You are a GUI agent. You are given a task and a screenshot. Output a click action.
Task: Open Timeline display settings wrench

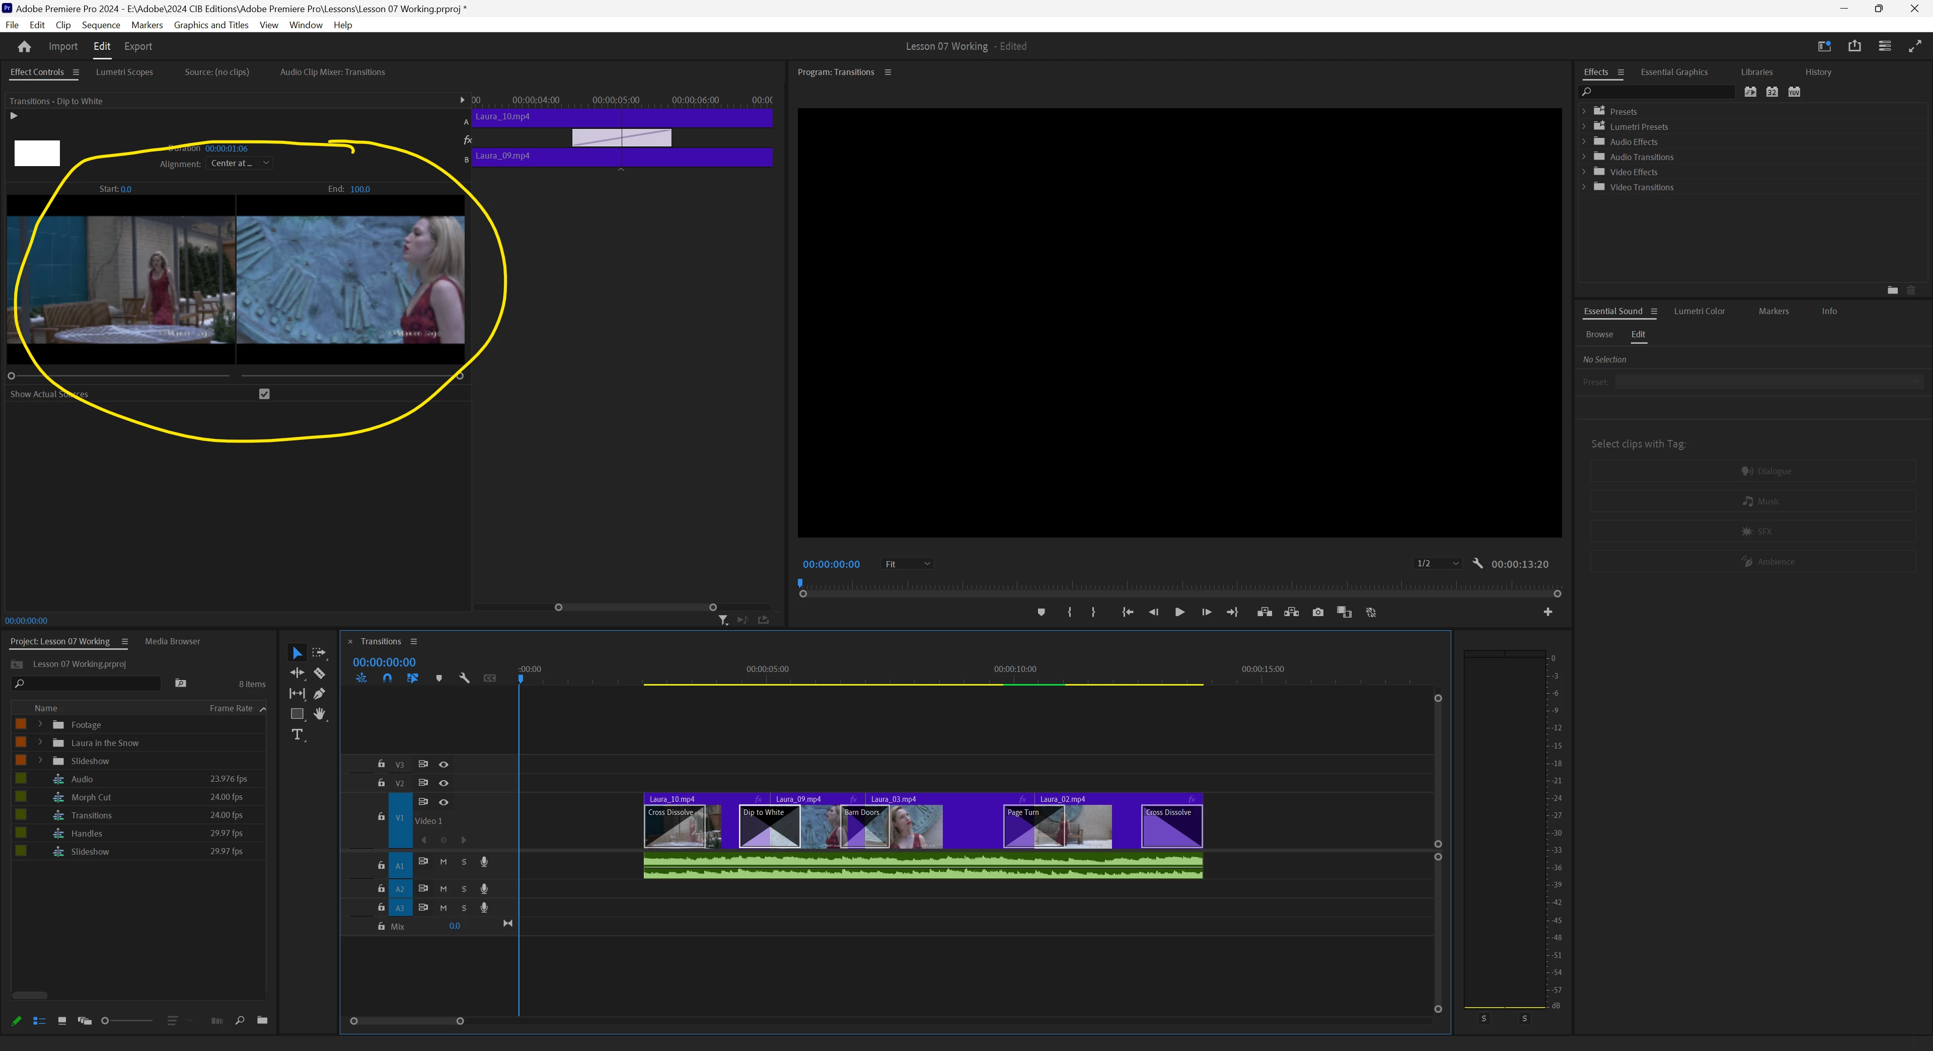tap(464, 678)
